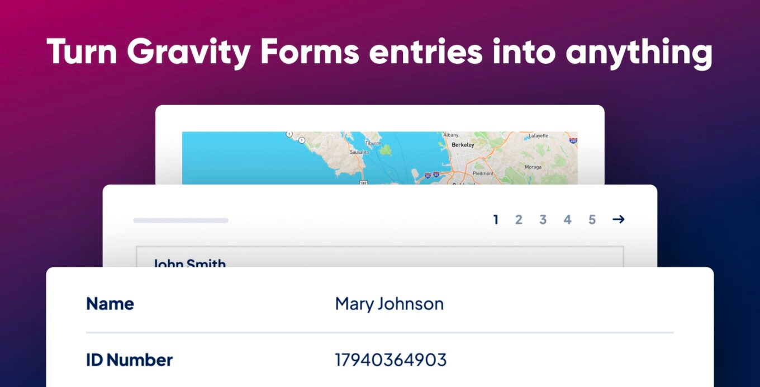Click the Berkeley label on the map

coord(463,145)
